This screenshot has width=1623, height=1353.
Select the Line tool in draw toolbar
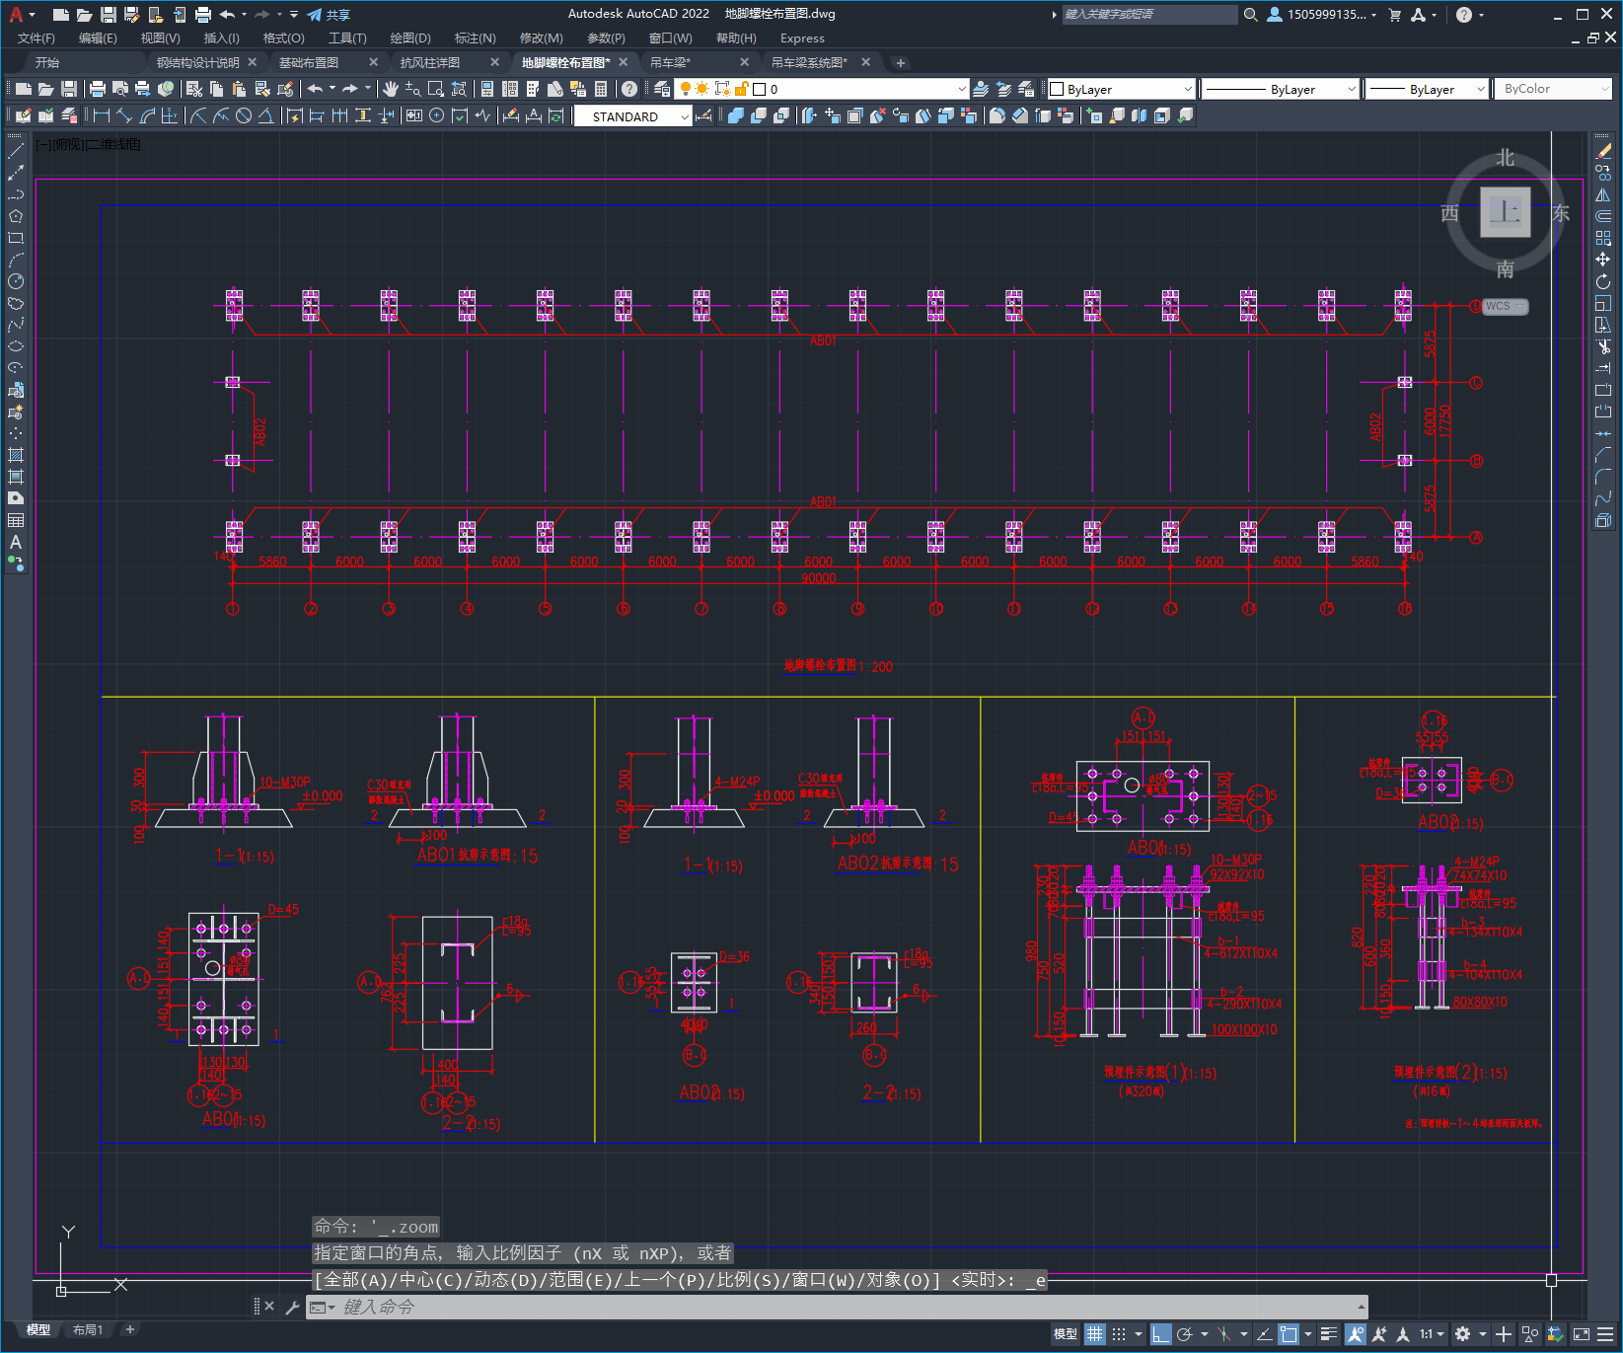pyautogui.click(x=16, y=151)
